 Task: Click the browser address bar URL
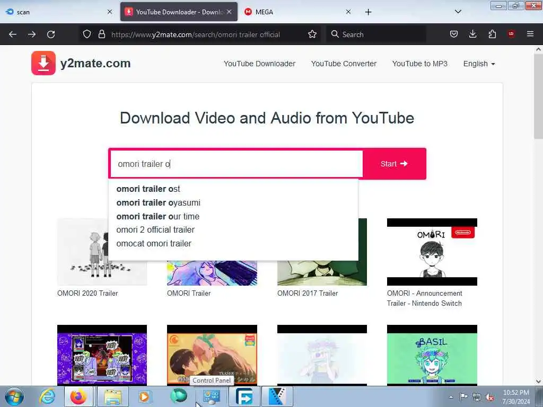195,34
